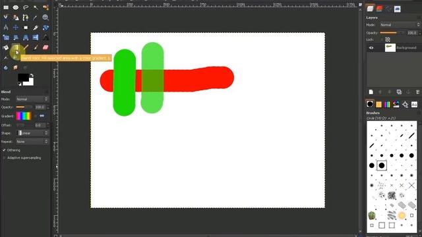Image resolution: width=422 pixels, height=237 pixels.
Task: Switch to the Patterns tab
Action: (x=378, y=104)
